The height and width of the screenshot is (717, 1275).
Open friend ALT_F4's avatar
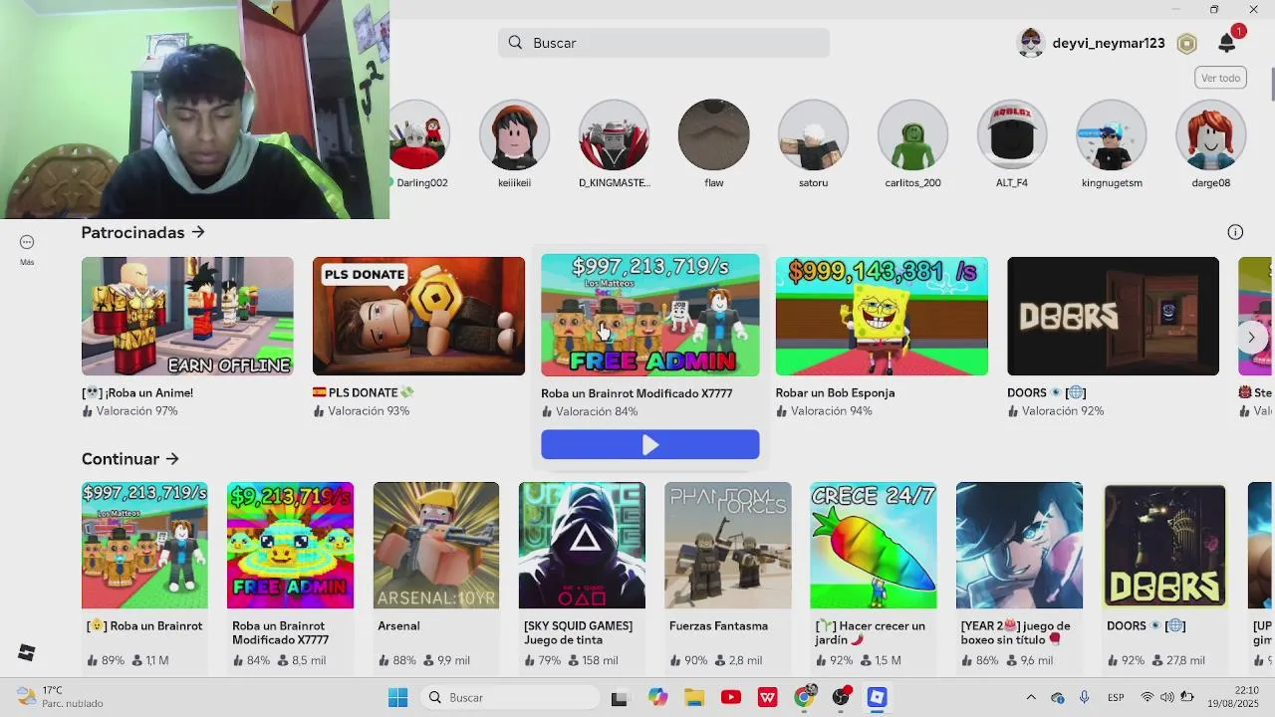pos(1012,134)
